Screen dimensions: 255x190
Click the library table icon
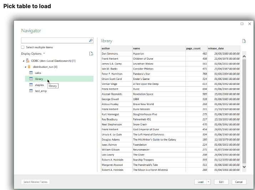point(31,79)
